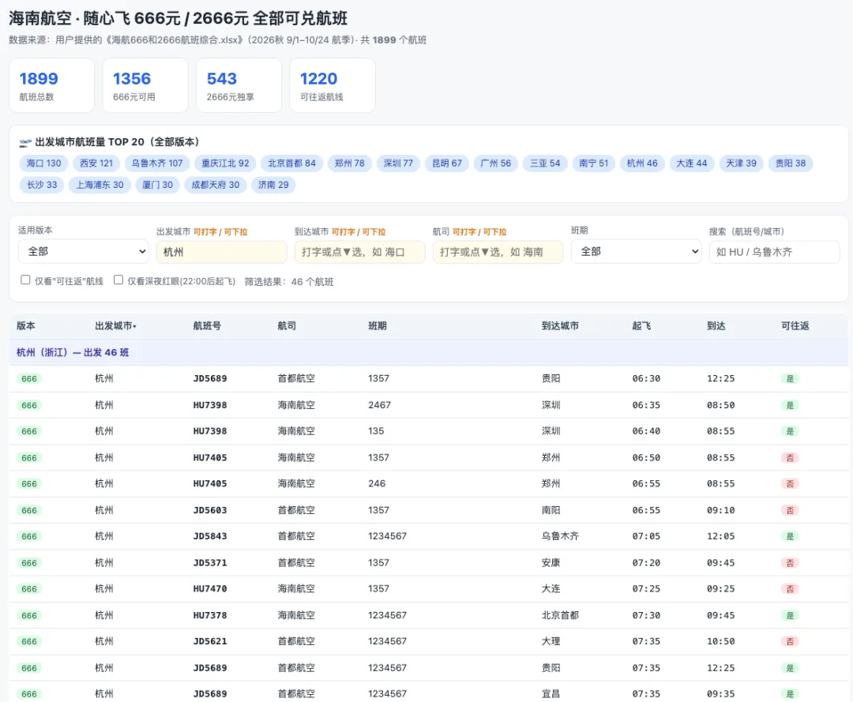Select the 上海浦东 30 city chip
The height and width of the screenshot is (702, 853).
pos(100,185)
